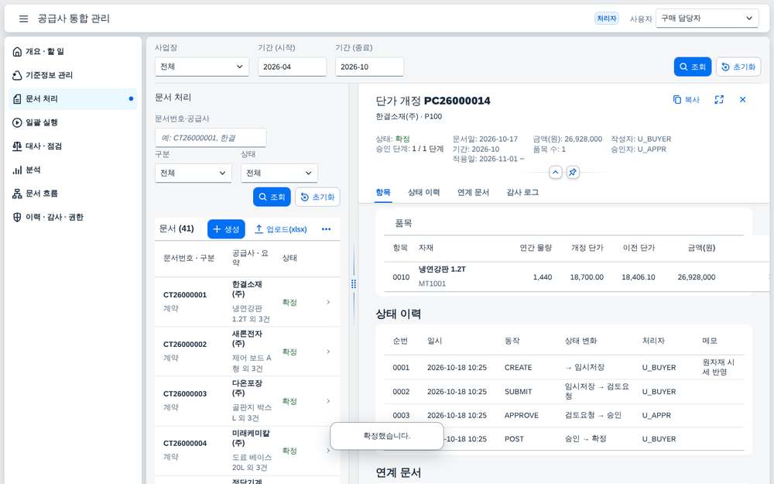Screen dimensions: 774x484
Task: Select 문서 처리 sidebar item
Action: pos(73,99)
